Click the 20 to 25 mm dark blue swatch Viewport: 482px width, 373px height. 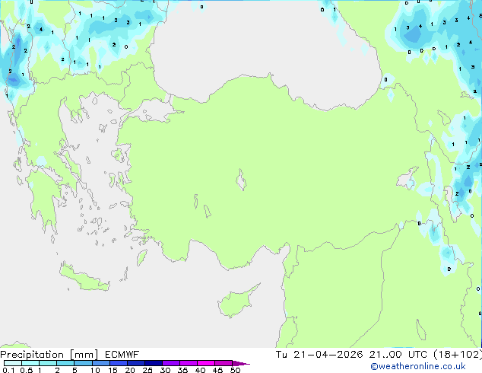click(x=135, y=363)
